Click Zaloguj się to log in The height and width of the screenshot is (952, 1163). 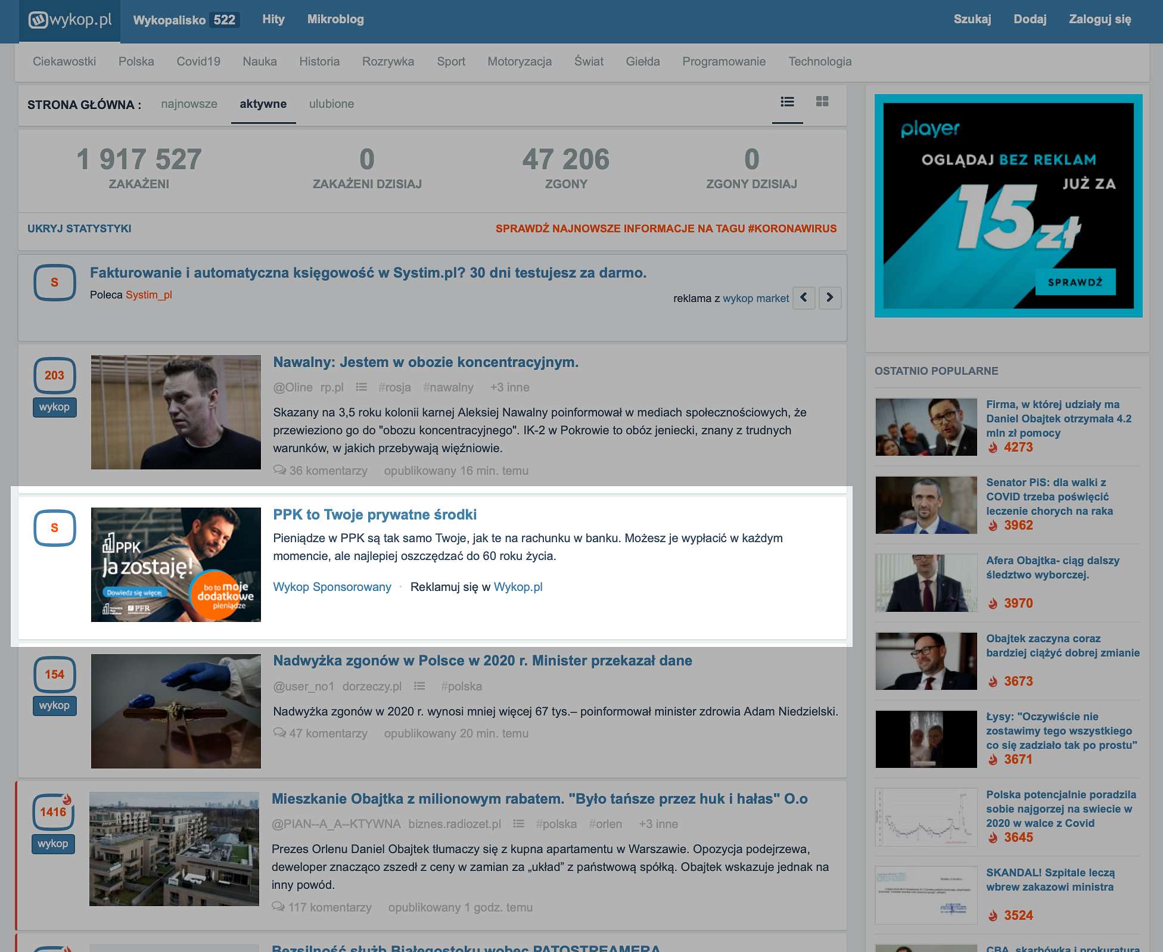click(x=1100, y=19)
